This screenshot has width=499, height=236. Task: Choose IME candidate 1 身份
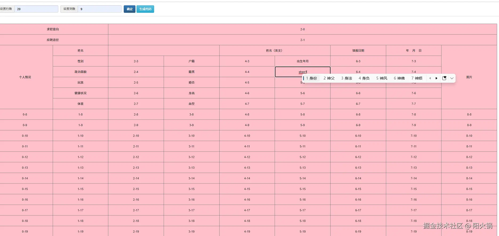pos(311,78)
